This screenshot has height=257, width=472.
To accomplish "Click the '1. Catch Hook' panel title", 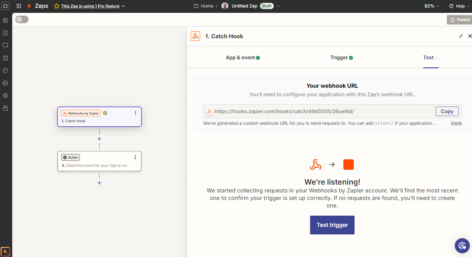I will 224,36.
